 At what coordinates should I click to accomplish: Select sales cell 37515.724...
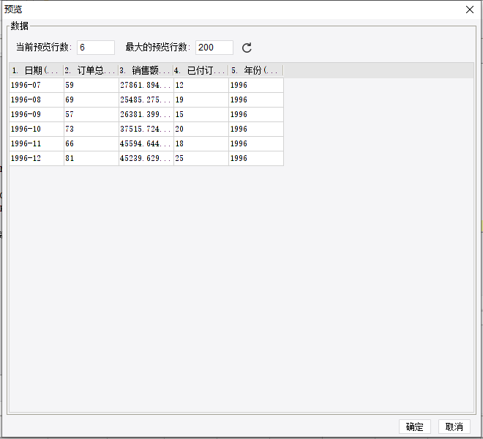(146, 129)
